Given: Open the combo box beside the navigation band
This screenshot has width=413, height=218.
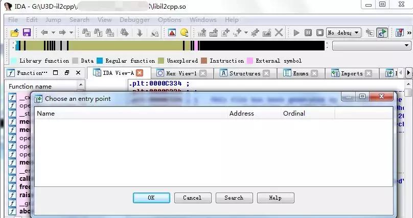Looking at the screenshot, I should [372, 46].
